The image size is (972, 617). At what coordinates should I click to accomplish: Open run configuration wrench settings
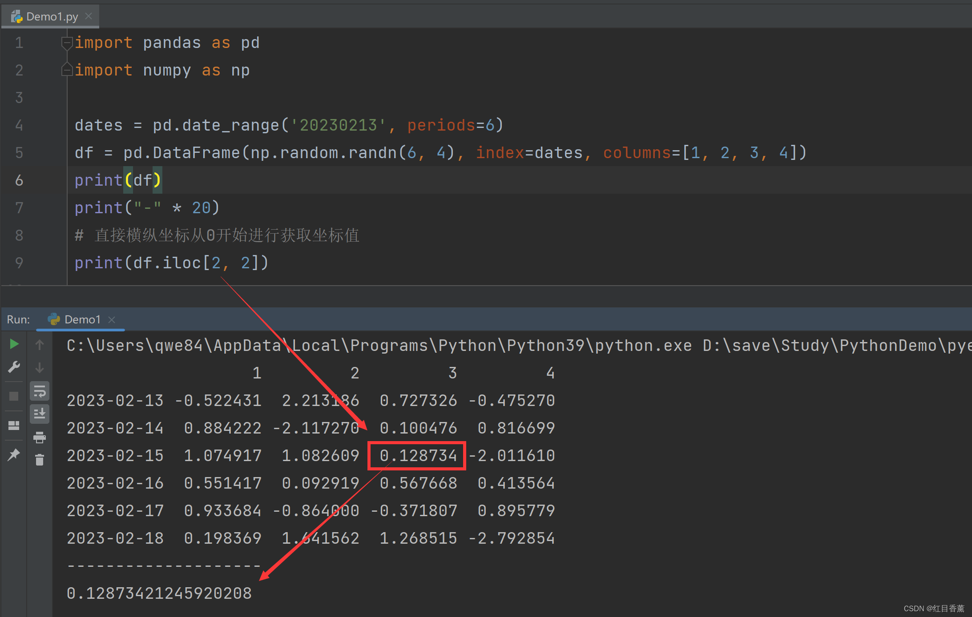click(14, 367)
